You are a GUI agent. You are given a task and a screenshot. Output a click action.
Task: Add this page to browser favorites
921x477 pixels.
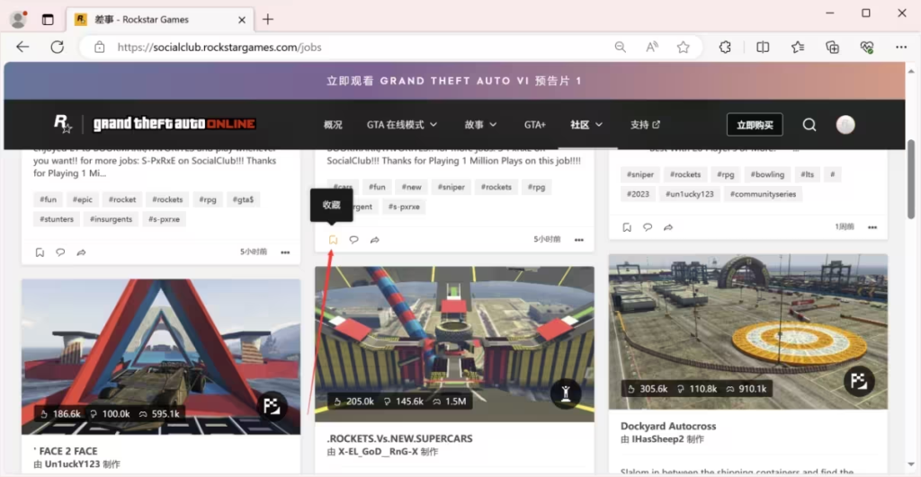684,47
